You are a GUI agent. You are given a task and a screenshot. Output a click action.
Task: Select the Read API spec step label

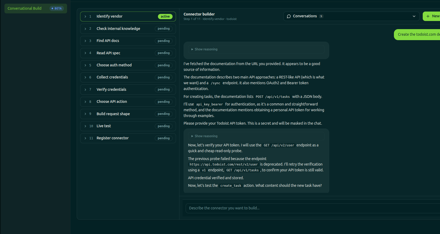point(108,53)
